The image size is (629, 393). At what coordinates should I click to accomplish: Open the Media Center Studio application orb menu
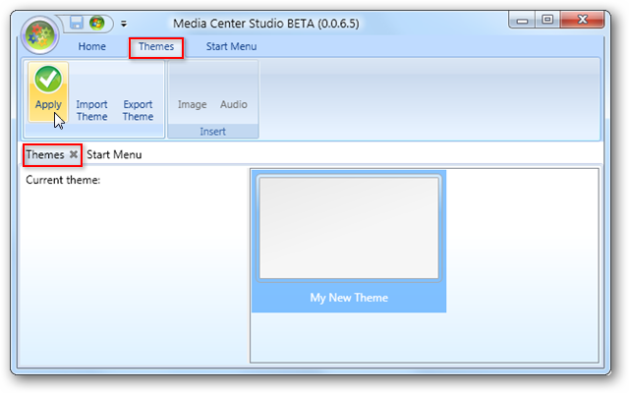coord(39,35)
